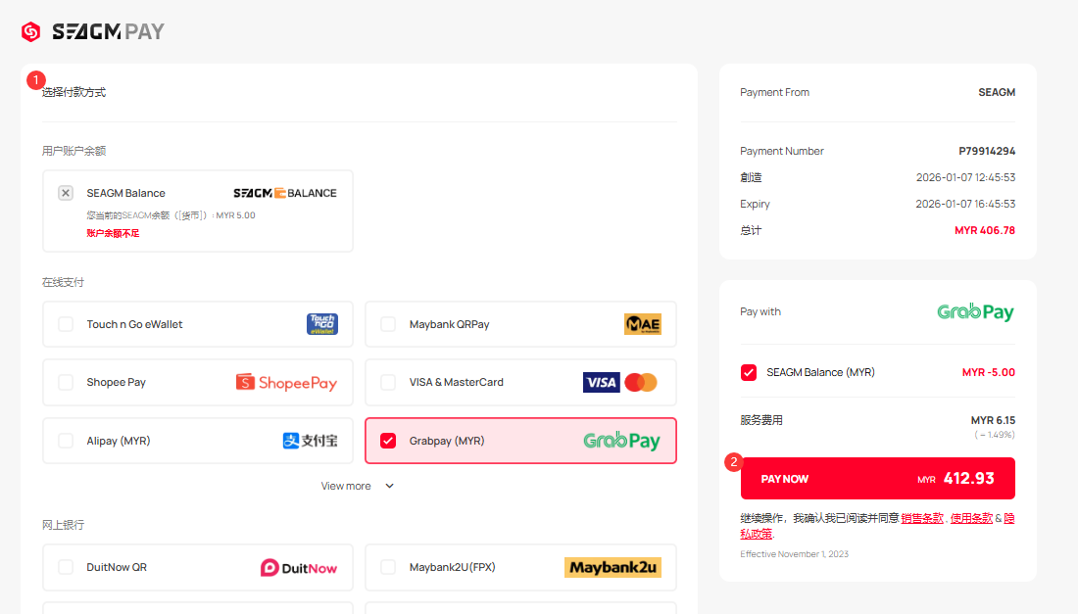Click the Maybank2u yellow logo
The image size is (1078, 614).
(612, 567)
